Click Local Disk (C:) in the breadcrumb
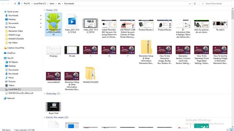Viewport: 234px width, 131px height. click(40, 4)
